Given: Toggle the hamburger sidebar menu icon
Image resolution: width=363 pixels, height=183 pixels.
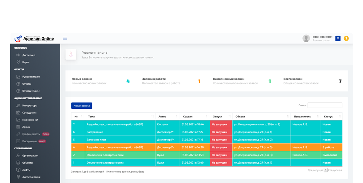Looking at the screenshot, I should point(65,38).
